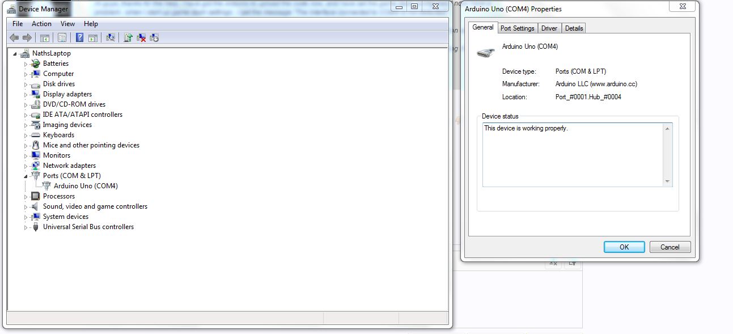This screenshot has width=733, height=334.
Task: Select the DVD/CD-ROM drives category icon
Action: 36,104
